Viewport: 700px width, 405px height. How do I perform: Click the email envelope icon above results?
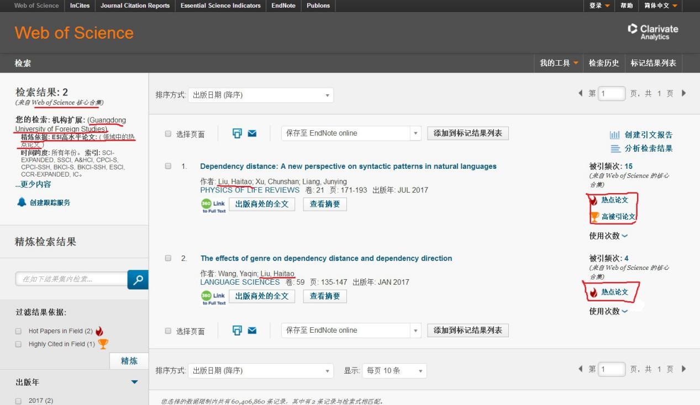coord(252,134)
